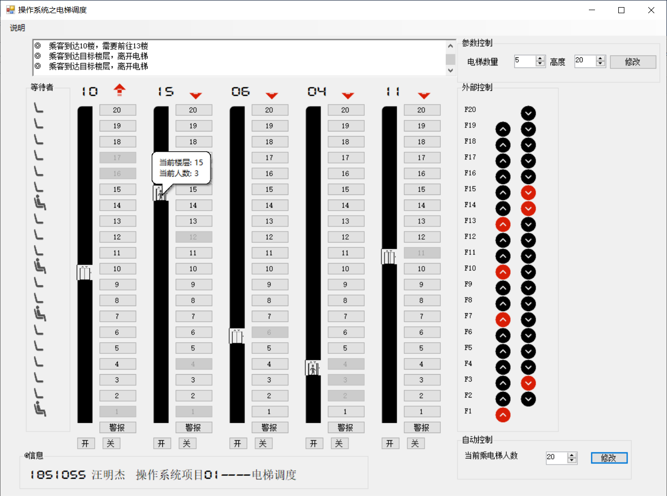Deactivate the red F13 up call button

tap(503, 224)
